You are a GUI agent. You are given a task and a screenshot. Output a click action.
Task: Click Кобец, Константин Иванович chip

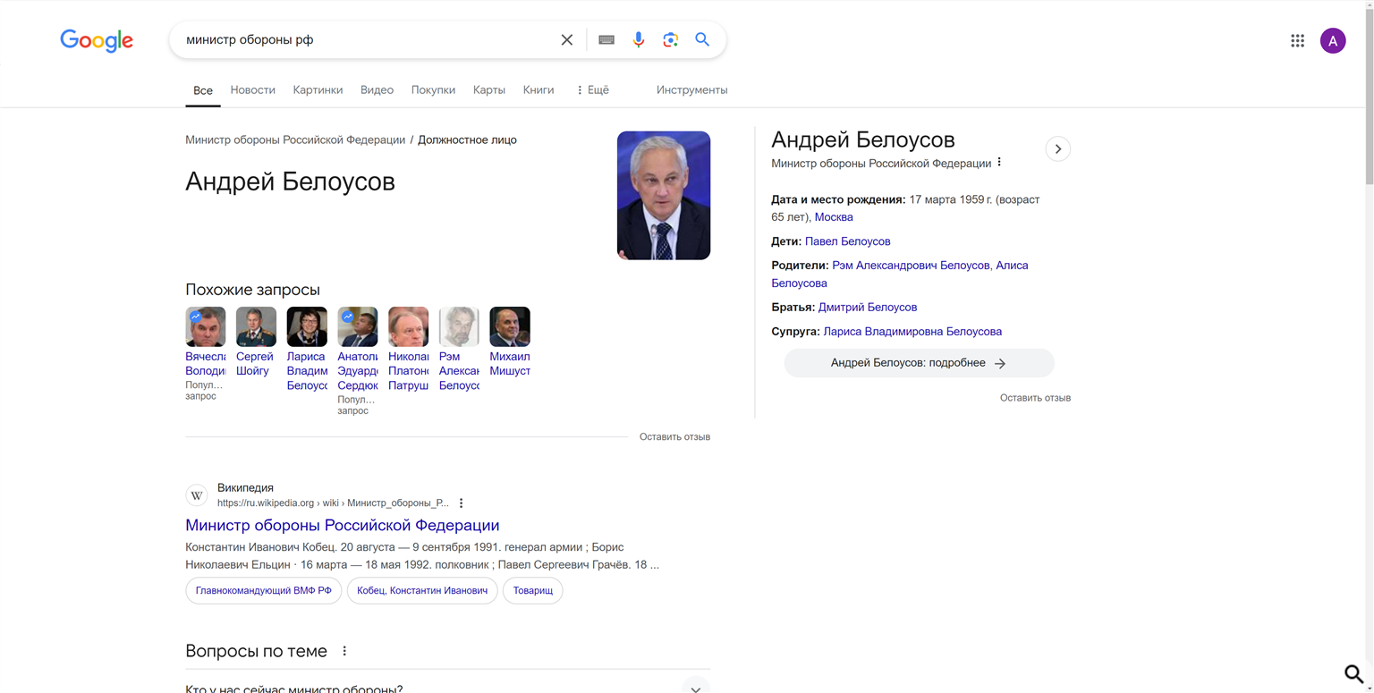(422, 590)
